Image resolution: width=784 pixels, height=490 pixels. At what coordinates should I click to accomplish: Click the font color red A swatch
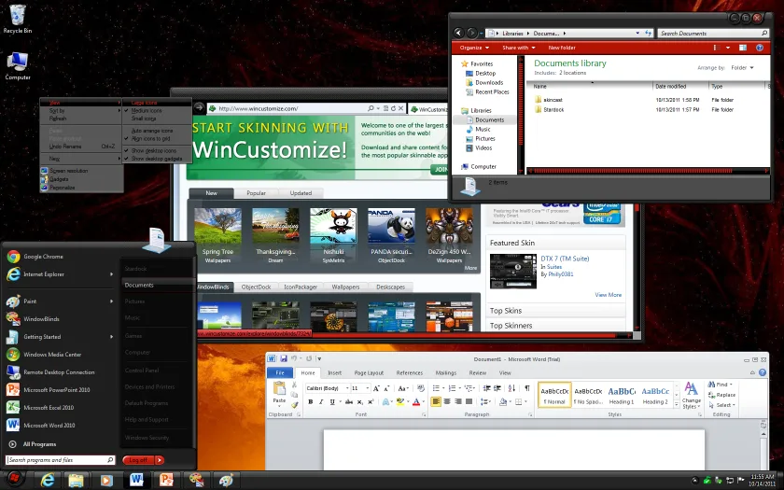[416, 401]
